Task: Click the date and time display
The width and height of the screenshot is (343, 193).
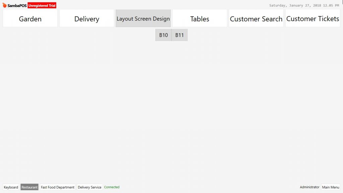Action: click(304, 5)
